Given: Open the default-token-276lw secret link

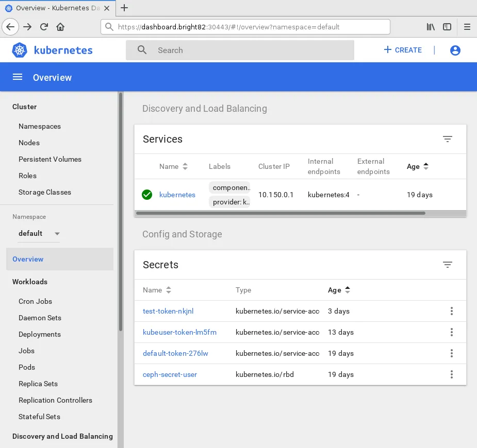Looking at the screenshot, I should [175, 353].
